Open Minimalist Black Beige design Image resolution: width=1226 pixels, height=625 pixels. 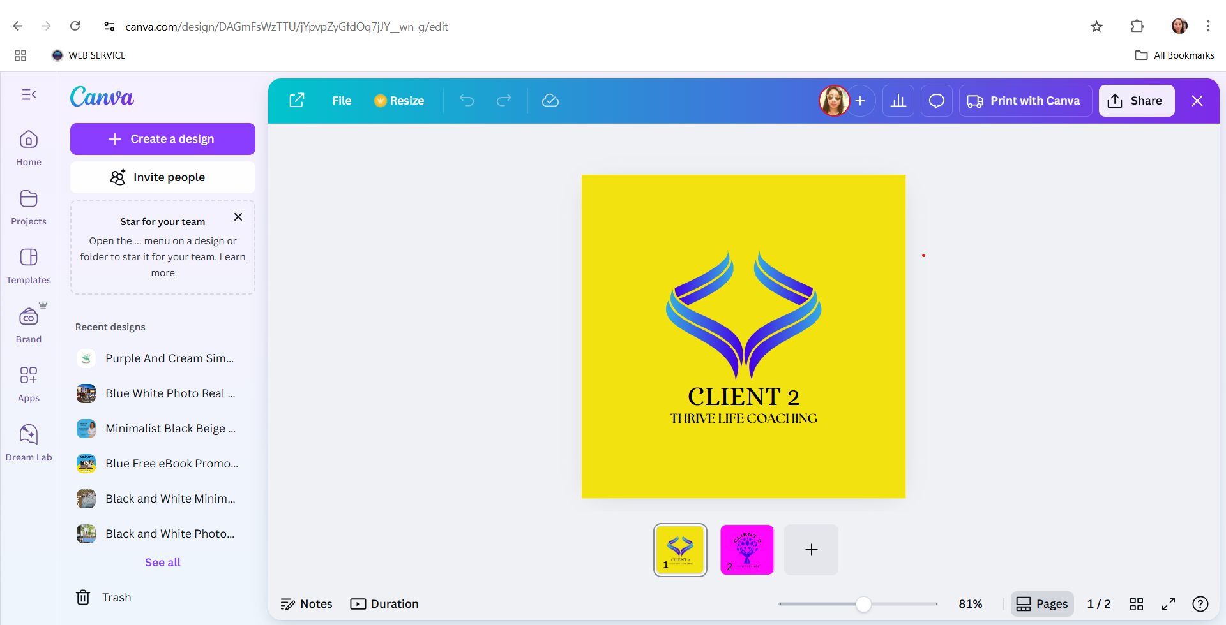pos(163,429)
